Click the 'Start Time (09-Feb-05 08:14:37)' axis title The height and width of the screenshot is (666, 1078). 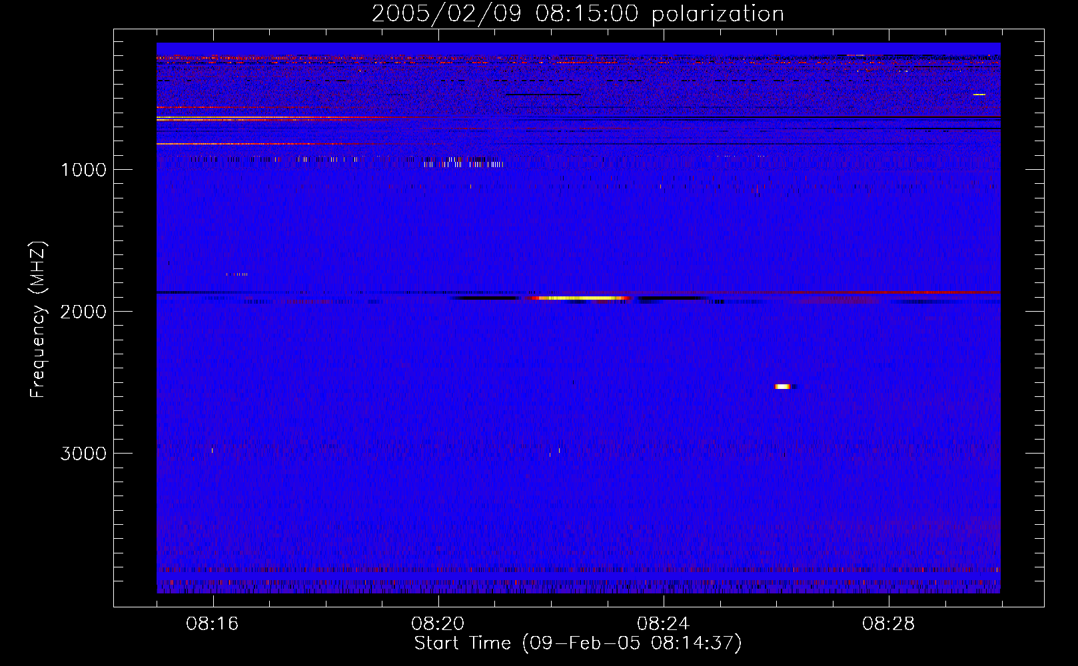tap(578, 643)
